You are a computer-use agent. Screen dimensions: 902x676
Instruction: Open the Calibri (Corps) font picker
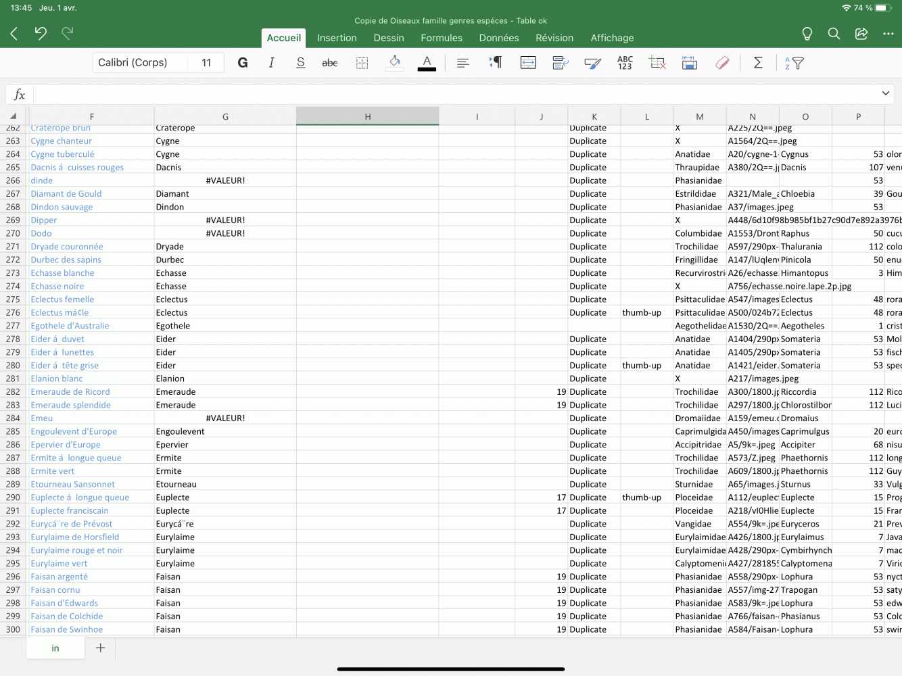(x=140, y=63)
